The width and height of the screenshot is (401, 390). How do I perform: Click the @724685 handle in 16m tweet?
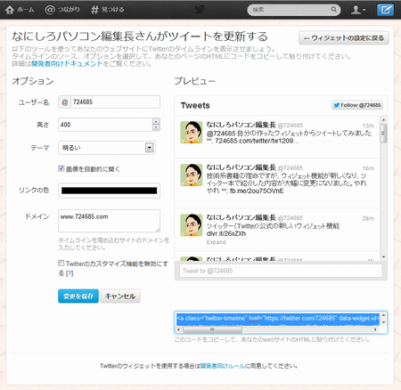coord(291,168)
